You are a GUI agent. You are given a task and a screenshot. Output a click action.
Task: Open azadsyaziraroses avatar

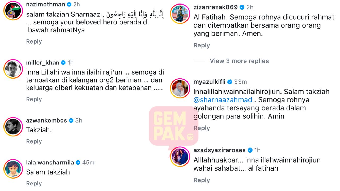pos(180,157)
